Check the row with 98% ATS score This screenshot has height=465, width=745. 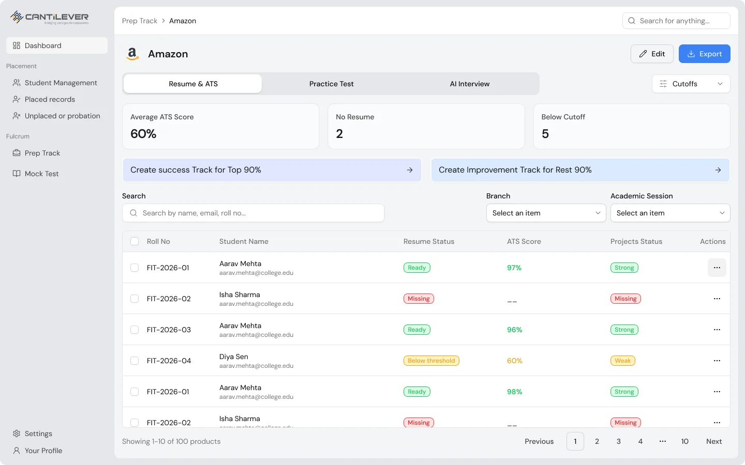(x=135, y=392)
